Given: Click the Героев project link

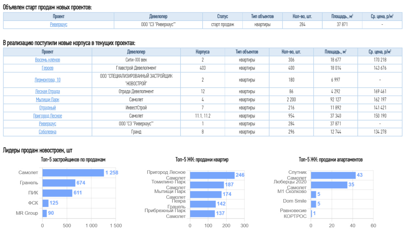Looking at the screenshot, I should pos(47,68).
